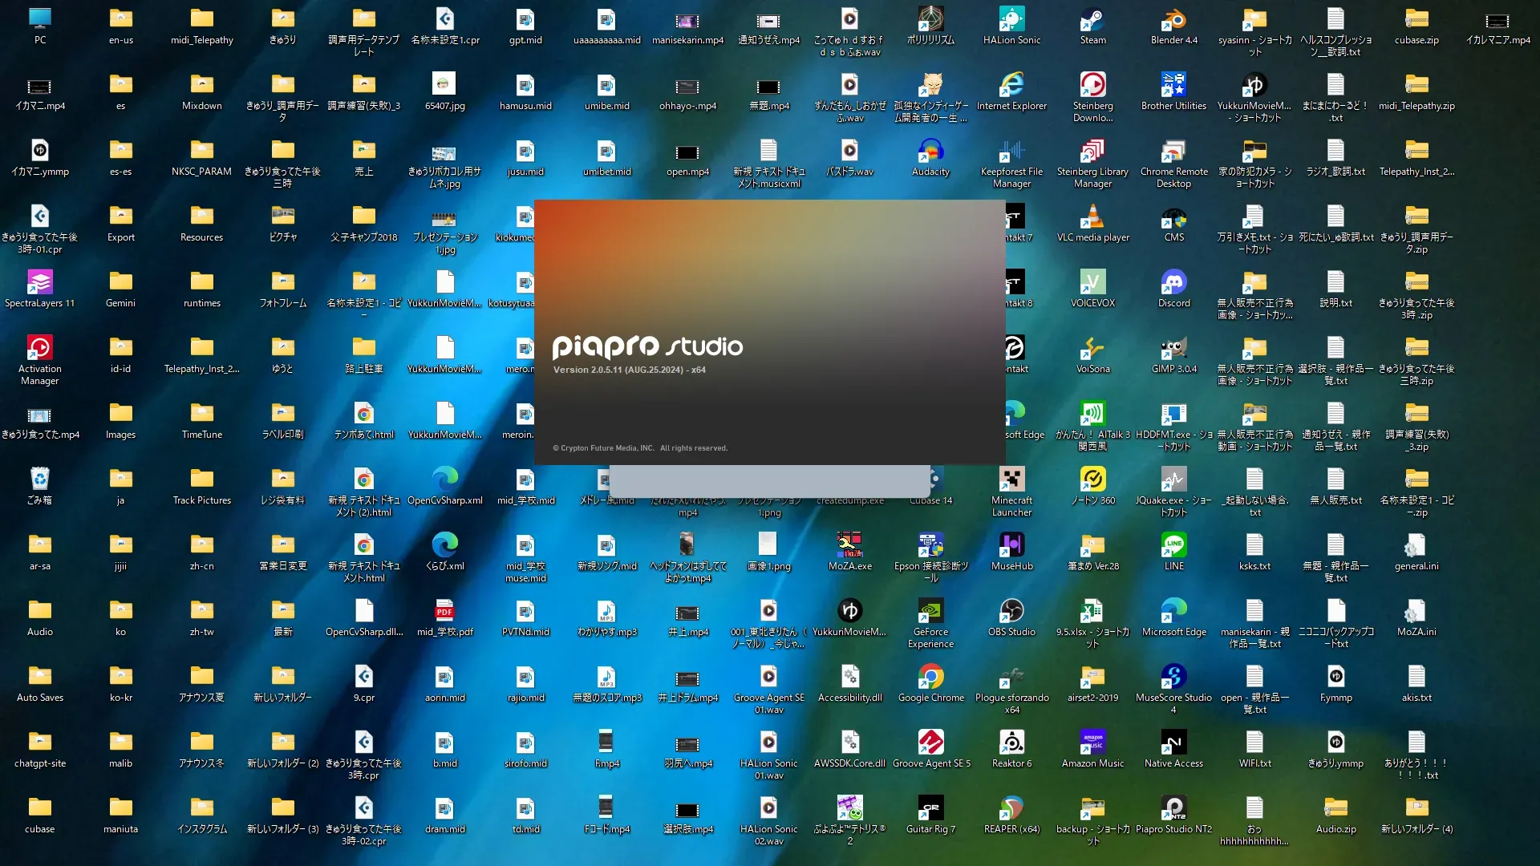Open the HALion Sonic desktop icon
1540x866 pixels.
point(1011,19)
